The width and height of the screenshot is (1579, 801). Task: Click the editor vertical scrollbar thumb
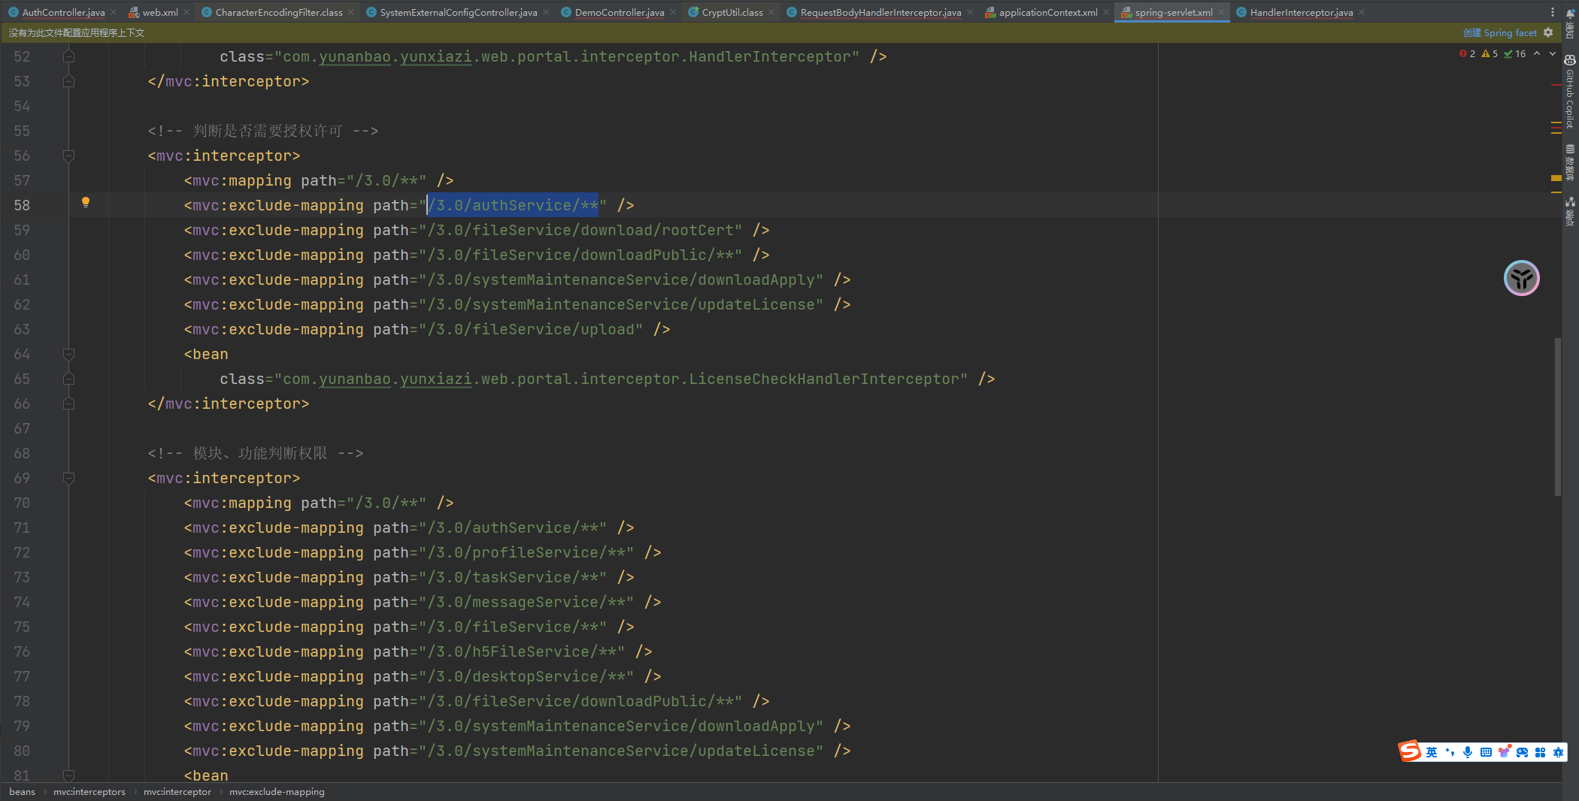(x=1557, y=417)
